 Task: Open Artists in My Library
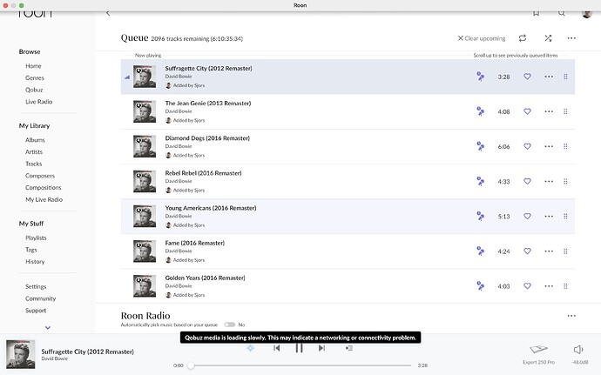pyautogui.click(x=34, y=151)
